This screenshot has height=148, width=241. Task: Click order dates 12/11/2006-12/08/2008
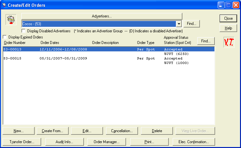[63, 49]
